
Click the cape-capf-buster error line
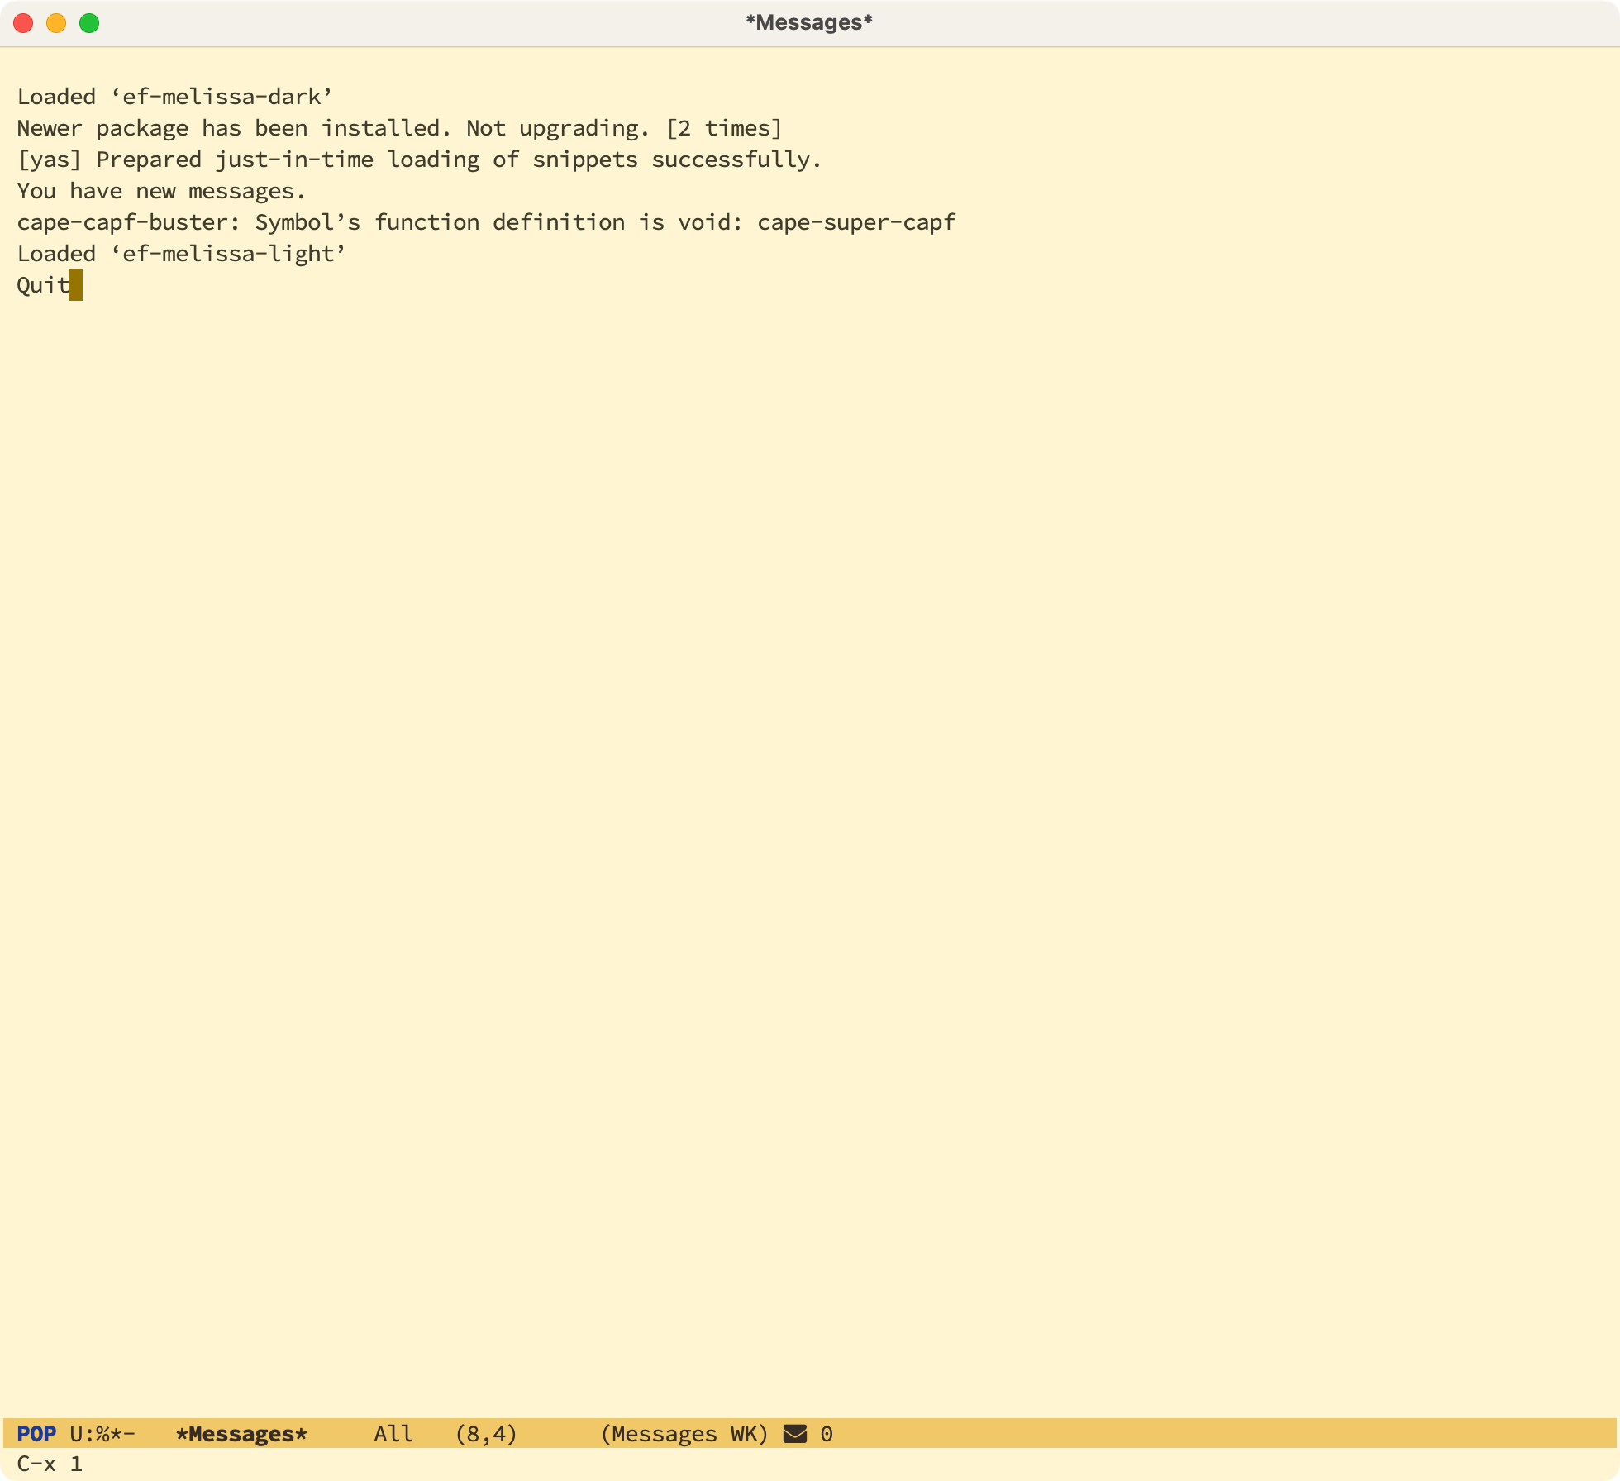[x=486, y=222]
